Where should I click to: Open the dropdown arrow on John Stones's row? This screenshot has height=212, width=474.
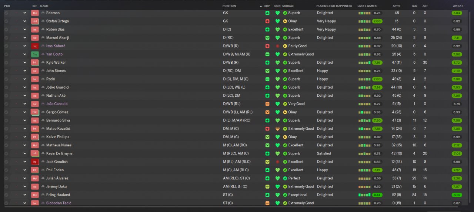coord(25,71)
